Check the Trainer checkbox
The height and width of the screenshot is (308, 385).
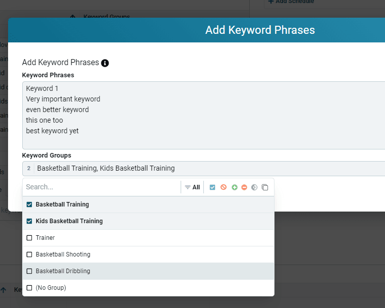(29, 238)
